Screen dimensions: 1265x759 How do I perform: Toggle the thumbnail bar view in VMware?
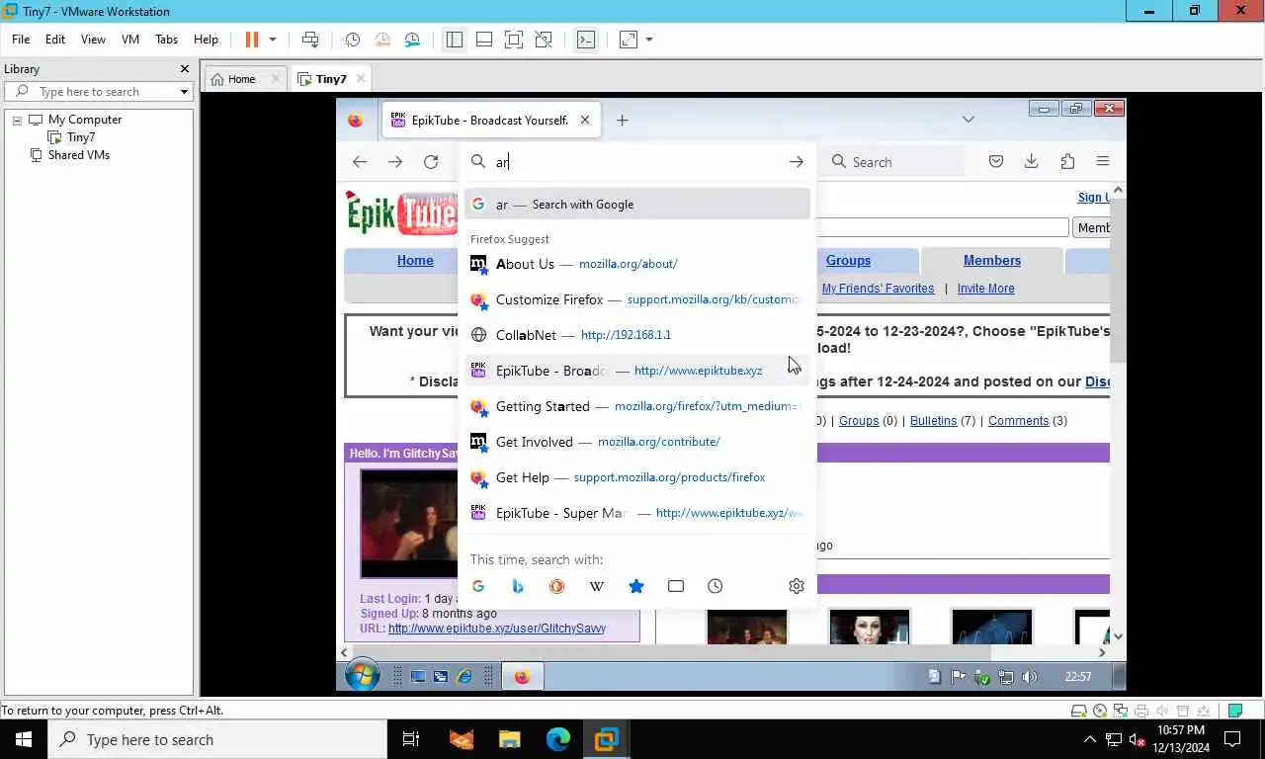(x=484, y=40)
